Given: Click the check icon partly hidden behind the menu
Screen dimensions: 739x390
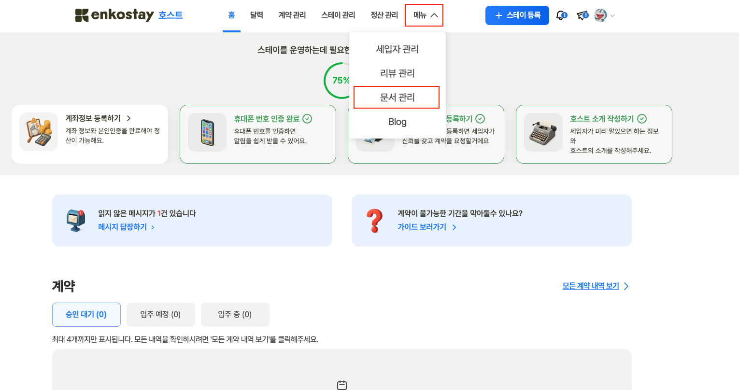Looking at the screenshot, I should coord(480,119).
